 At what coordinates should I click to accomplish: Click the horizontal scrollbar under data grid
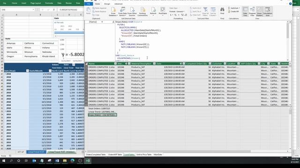(x=168, y=151)
